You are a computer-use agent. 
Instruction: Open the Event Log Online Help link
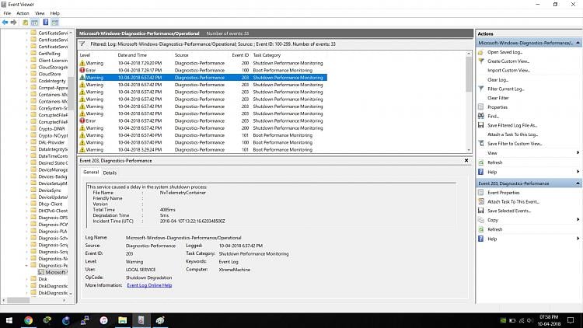(149, 285)
